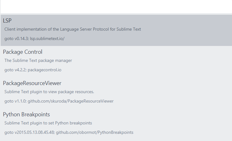Click the goto link under PackageResourceViewer
The height and width of the screenshot is (141, 232).
(x=9, y=101)
